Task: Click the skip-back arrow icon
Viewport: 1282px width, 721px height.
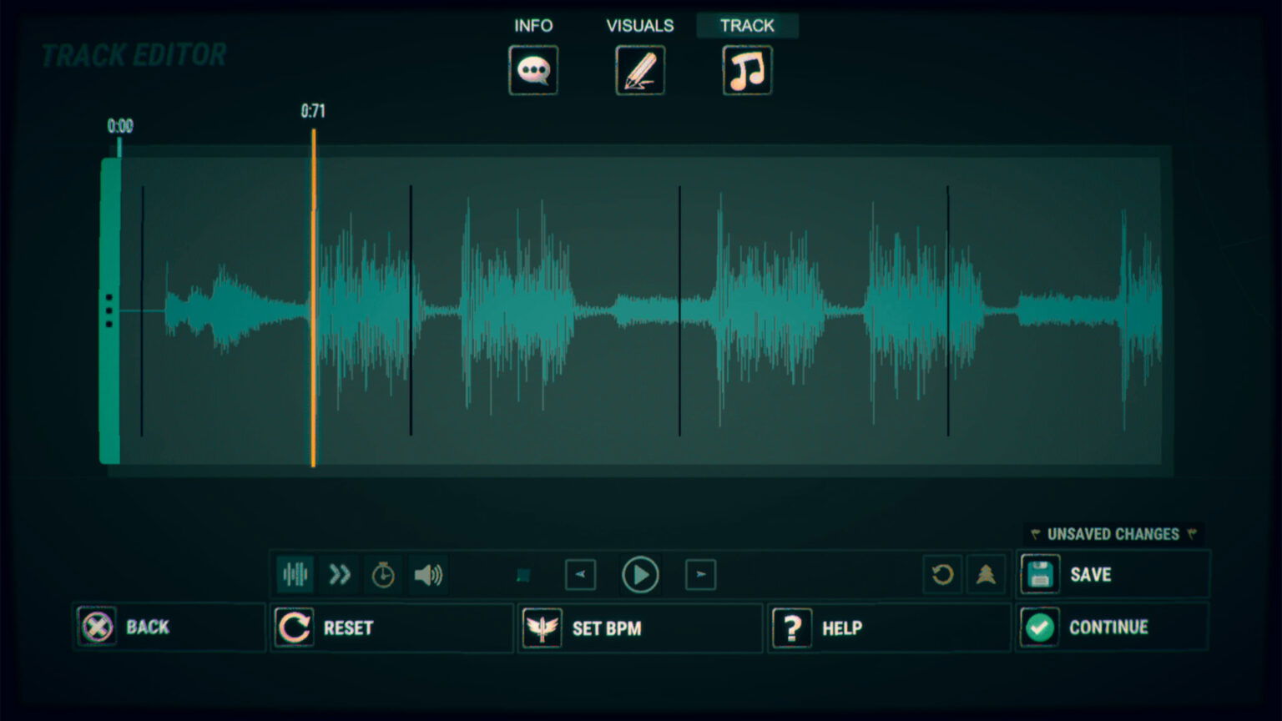Action: [x=580, y=574]
